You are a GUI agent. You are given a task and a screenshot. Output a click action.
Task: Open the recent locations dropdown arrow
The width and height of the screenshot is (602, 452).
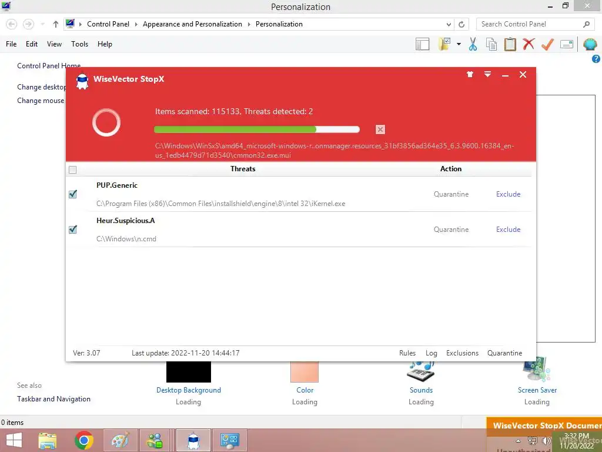pos(42,24)
